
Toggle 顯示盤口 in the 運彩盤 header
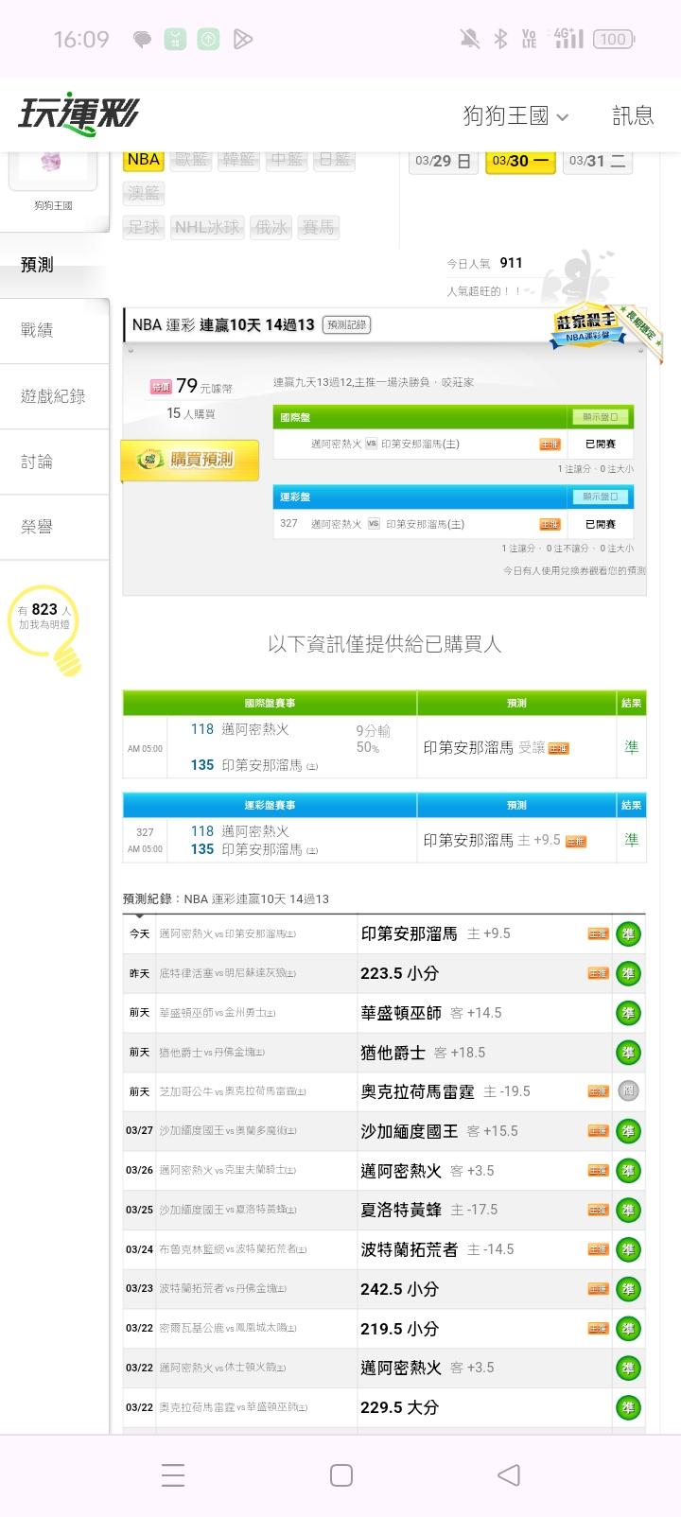tap(601, 497)
